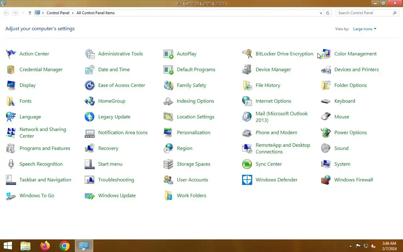Refresh the Control Panel view
This screenshot has width=403, height=252.
click(x=328, y=13)
